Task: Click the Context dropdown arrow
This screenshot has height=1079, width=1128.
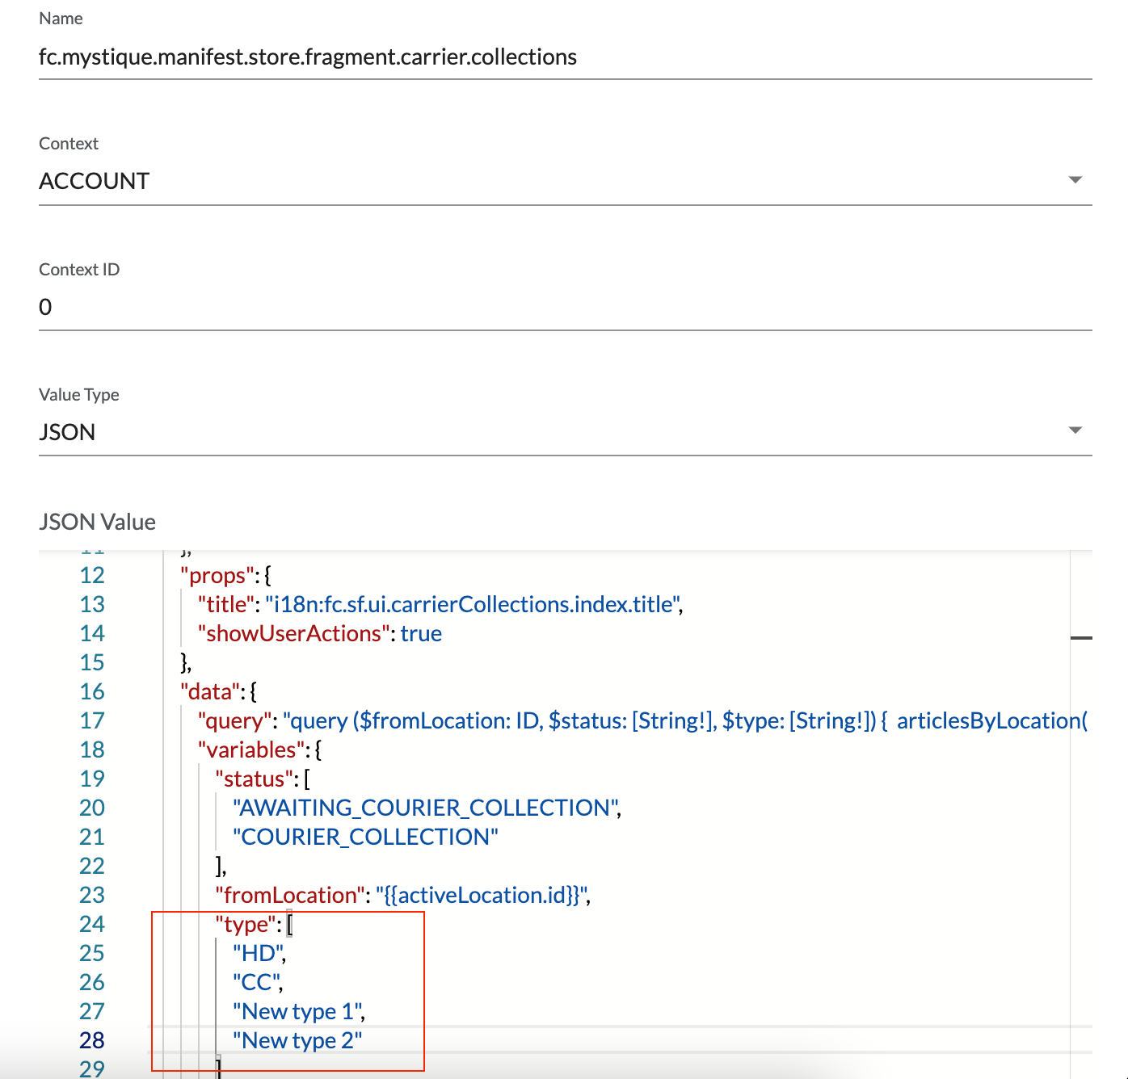Action: point(1075,180)
